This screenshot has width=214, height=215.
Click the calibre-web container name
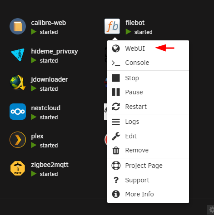(49, 23)
